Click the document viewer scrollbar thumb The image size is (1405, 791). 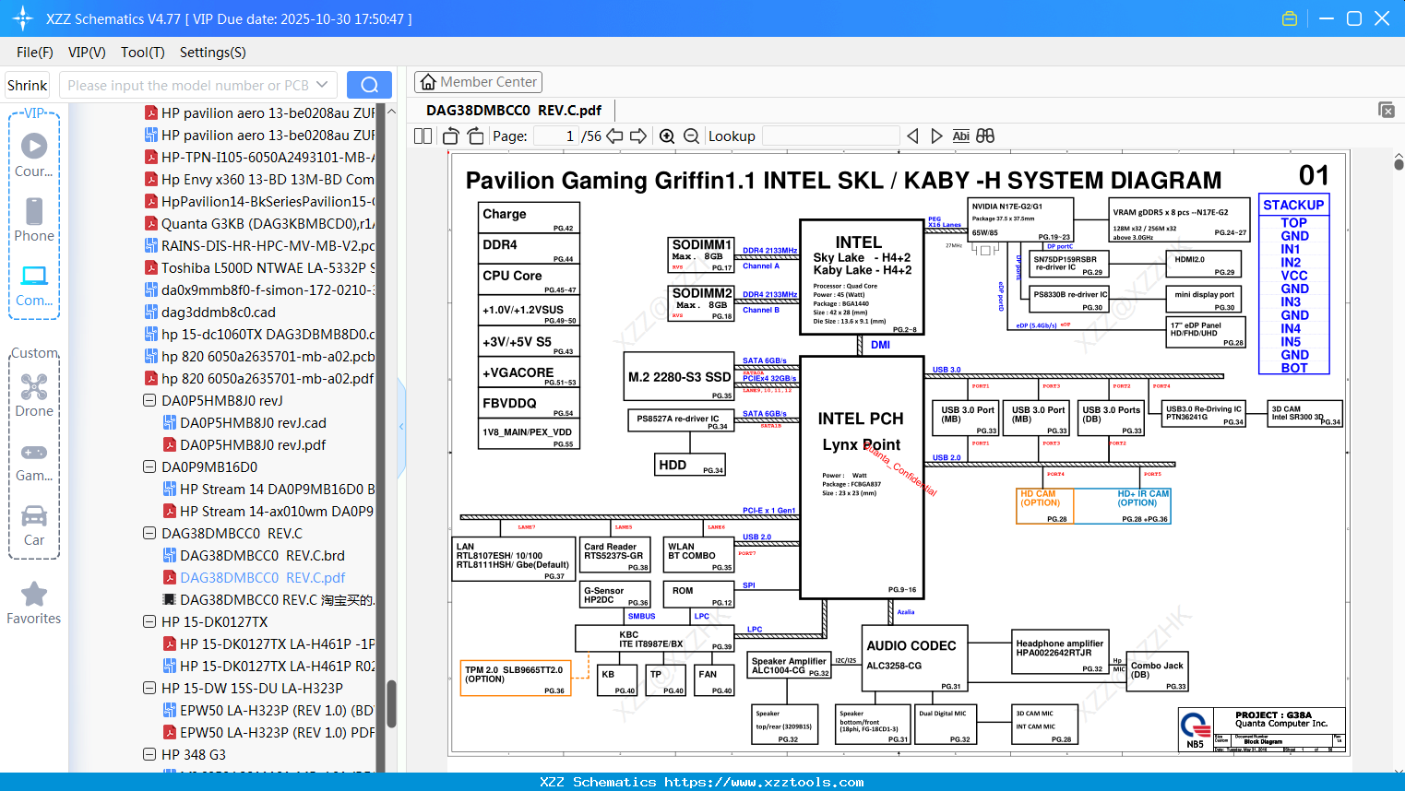tap(1399, 163)
